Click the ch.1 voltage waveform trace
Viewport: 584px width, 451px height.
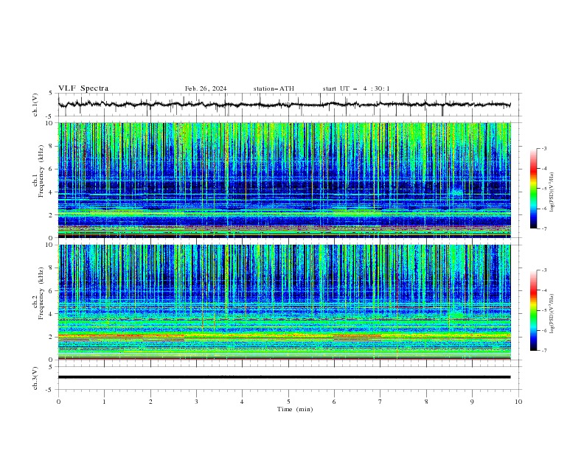pyautogui.click(x=284, y=105)
